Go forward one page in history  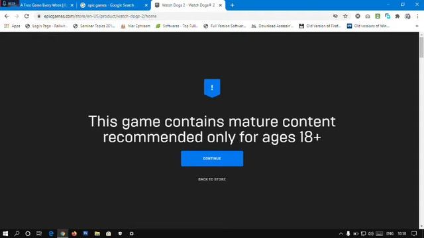(17, 16)
